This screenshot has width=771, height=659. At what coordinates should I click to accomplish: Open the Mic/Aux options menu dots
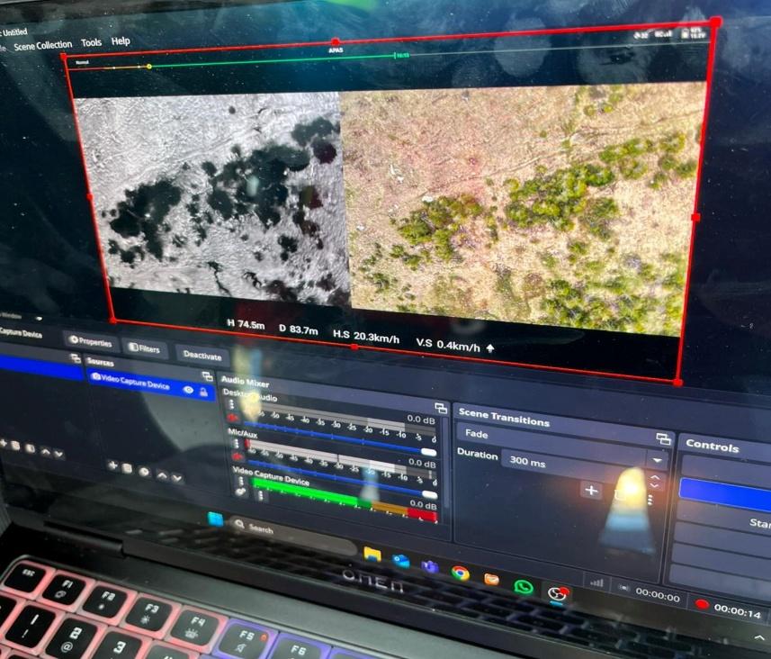pyautogui.click(x=237, y=444)
